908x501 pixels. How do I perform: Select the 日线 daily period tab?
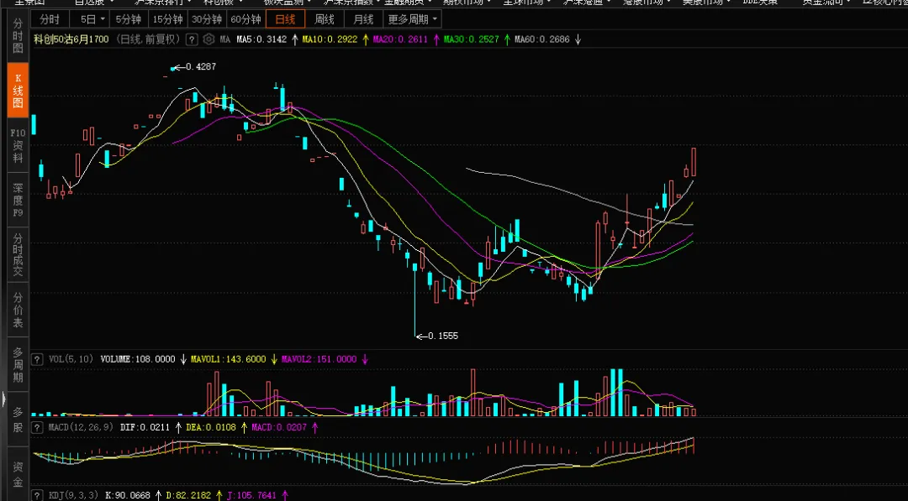coord(285,19)
